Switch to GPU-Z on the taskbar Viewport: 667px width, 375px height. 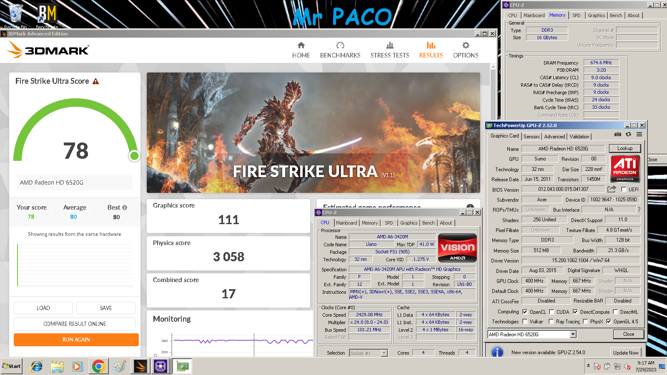coord(182,367)
